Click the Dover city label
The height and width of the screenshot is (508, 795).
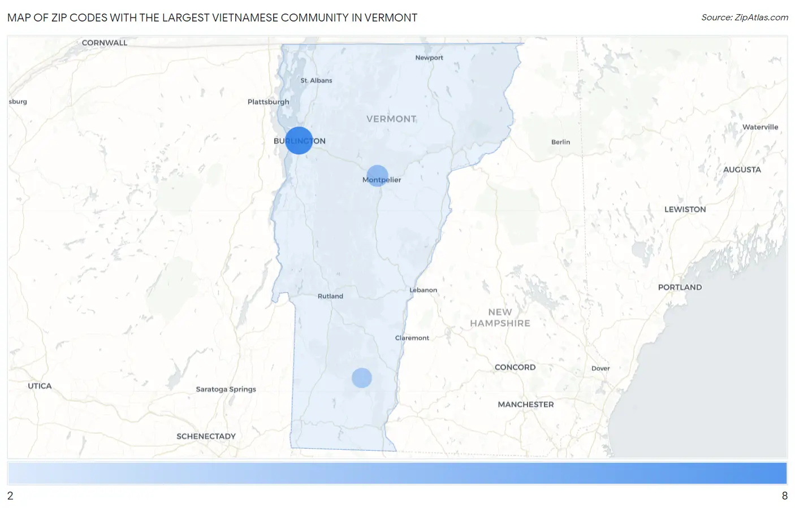click(600, 368)
